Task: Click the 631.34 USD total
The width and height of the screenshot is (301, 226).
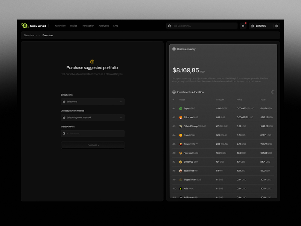Action: point(266,153)
